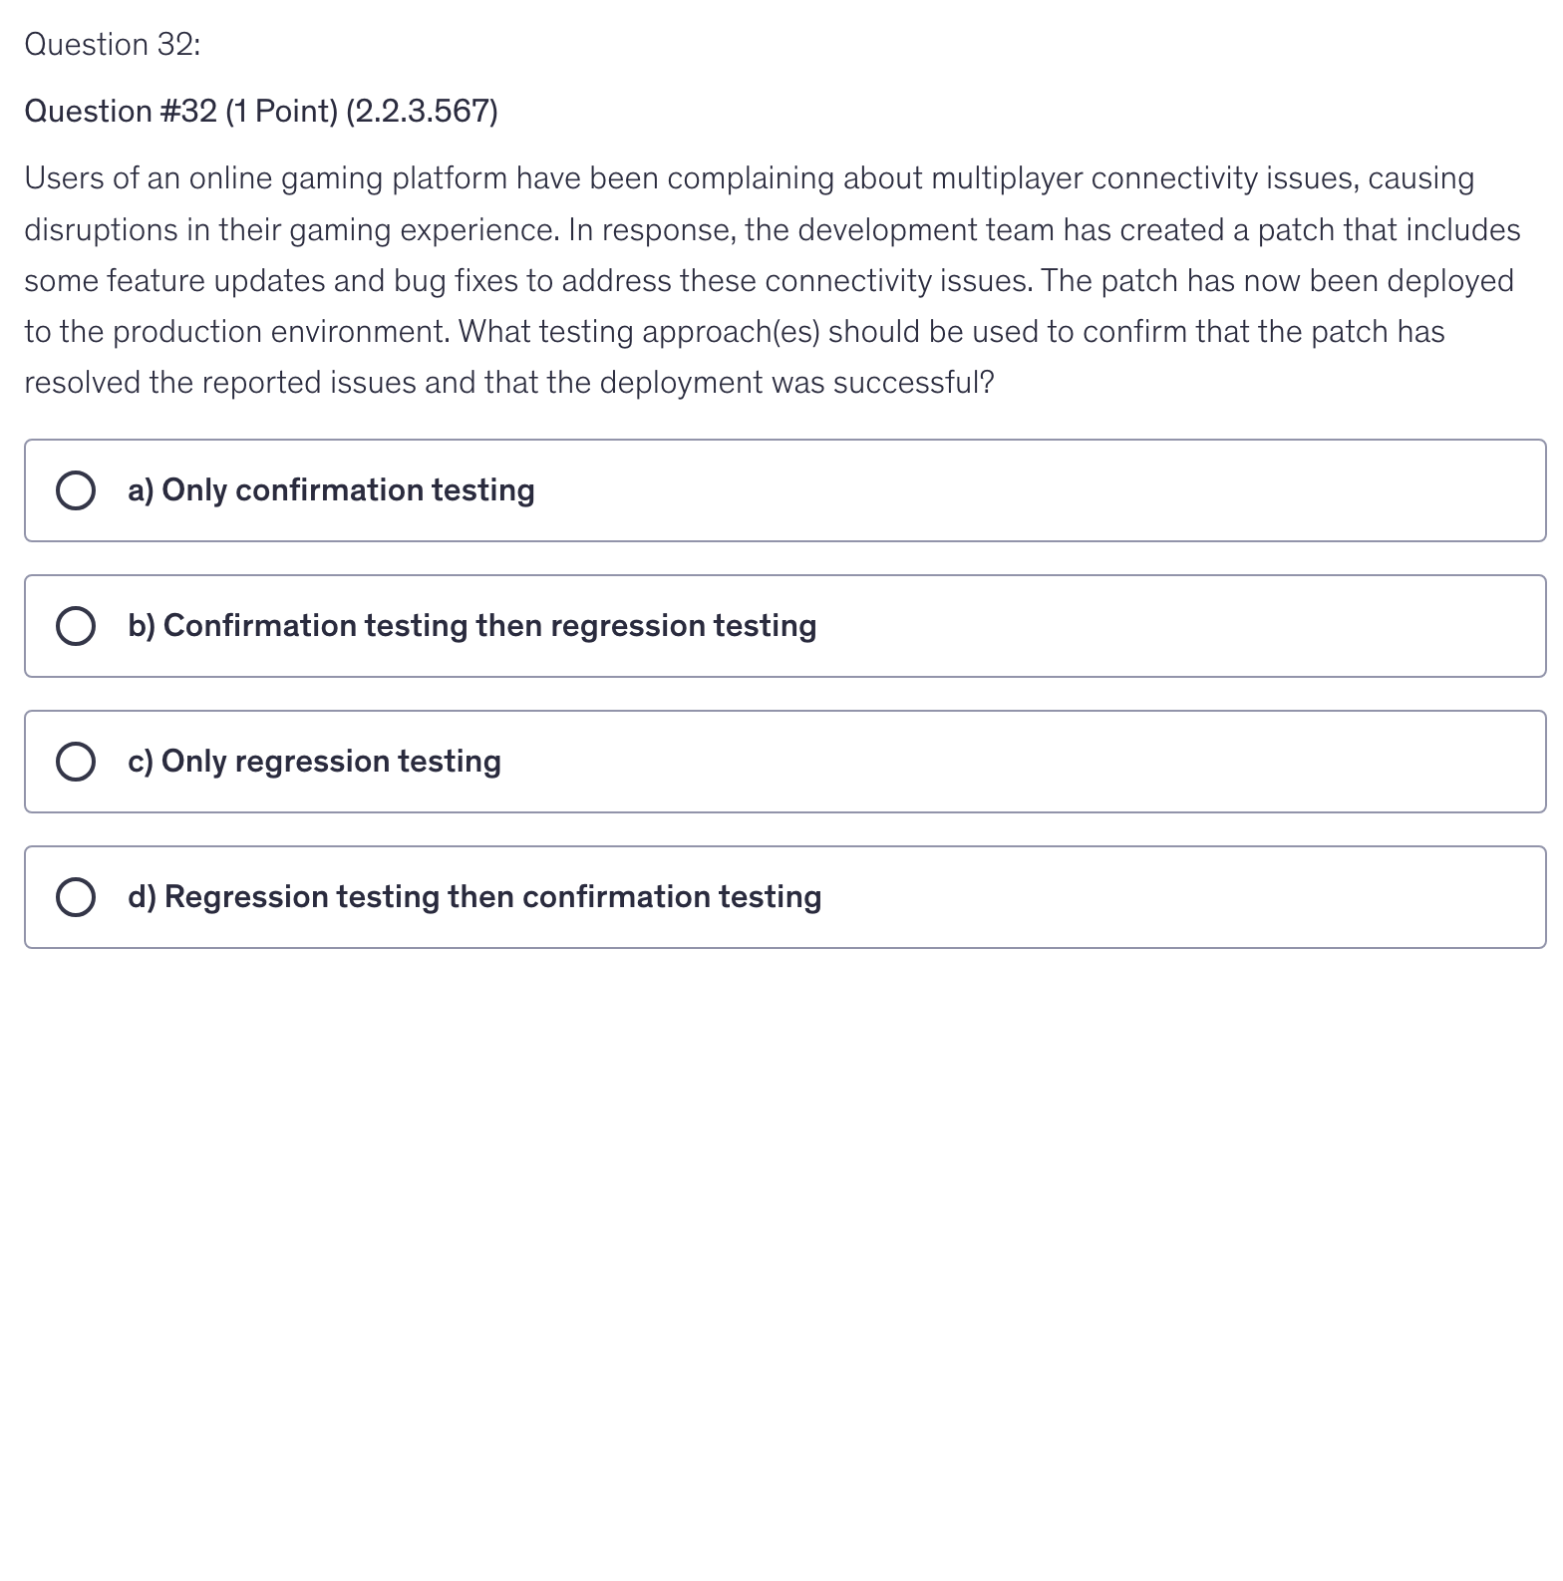1563x1581 pixels.
Task: Select the radio button for option b
Action: pyautogui.click(x=76, y=626)
